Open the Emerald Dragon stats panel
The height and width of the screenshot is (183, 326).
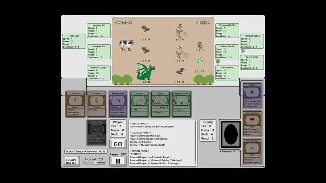click(x=99, y=73)
